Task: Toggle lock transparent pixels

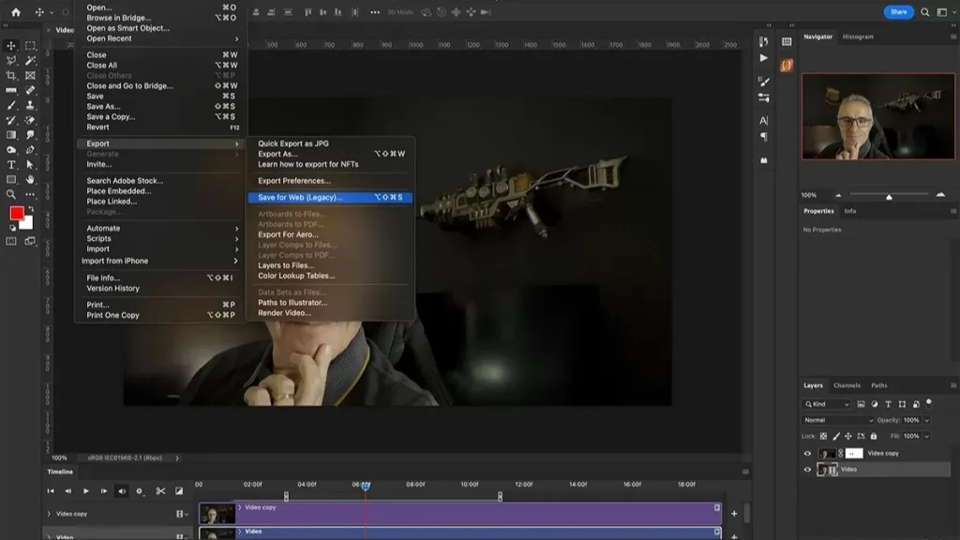Action: [823, 437]
